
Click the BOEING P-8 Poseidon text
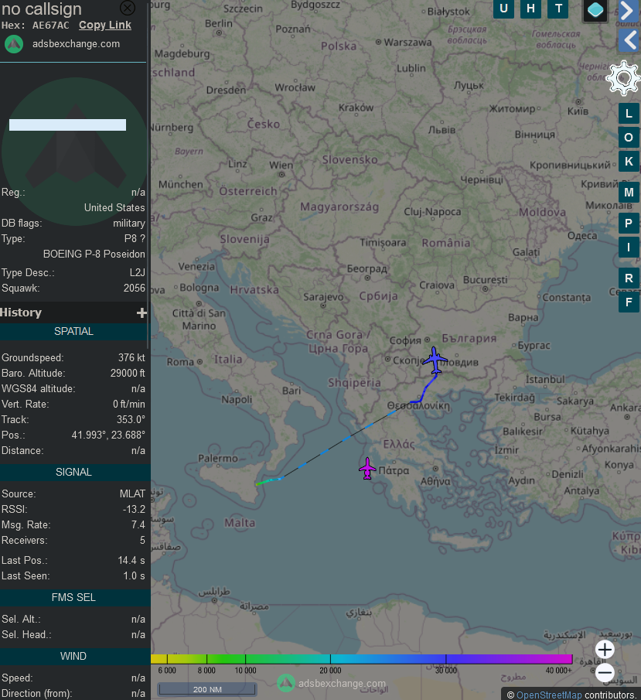94,254
